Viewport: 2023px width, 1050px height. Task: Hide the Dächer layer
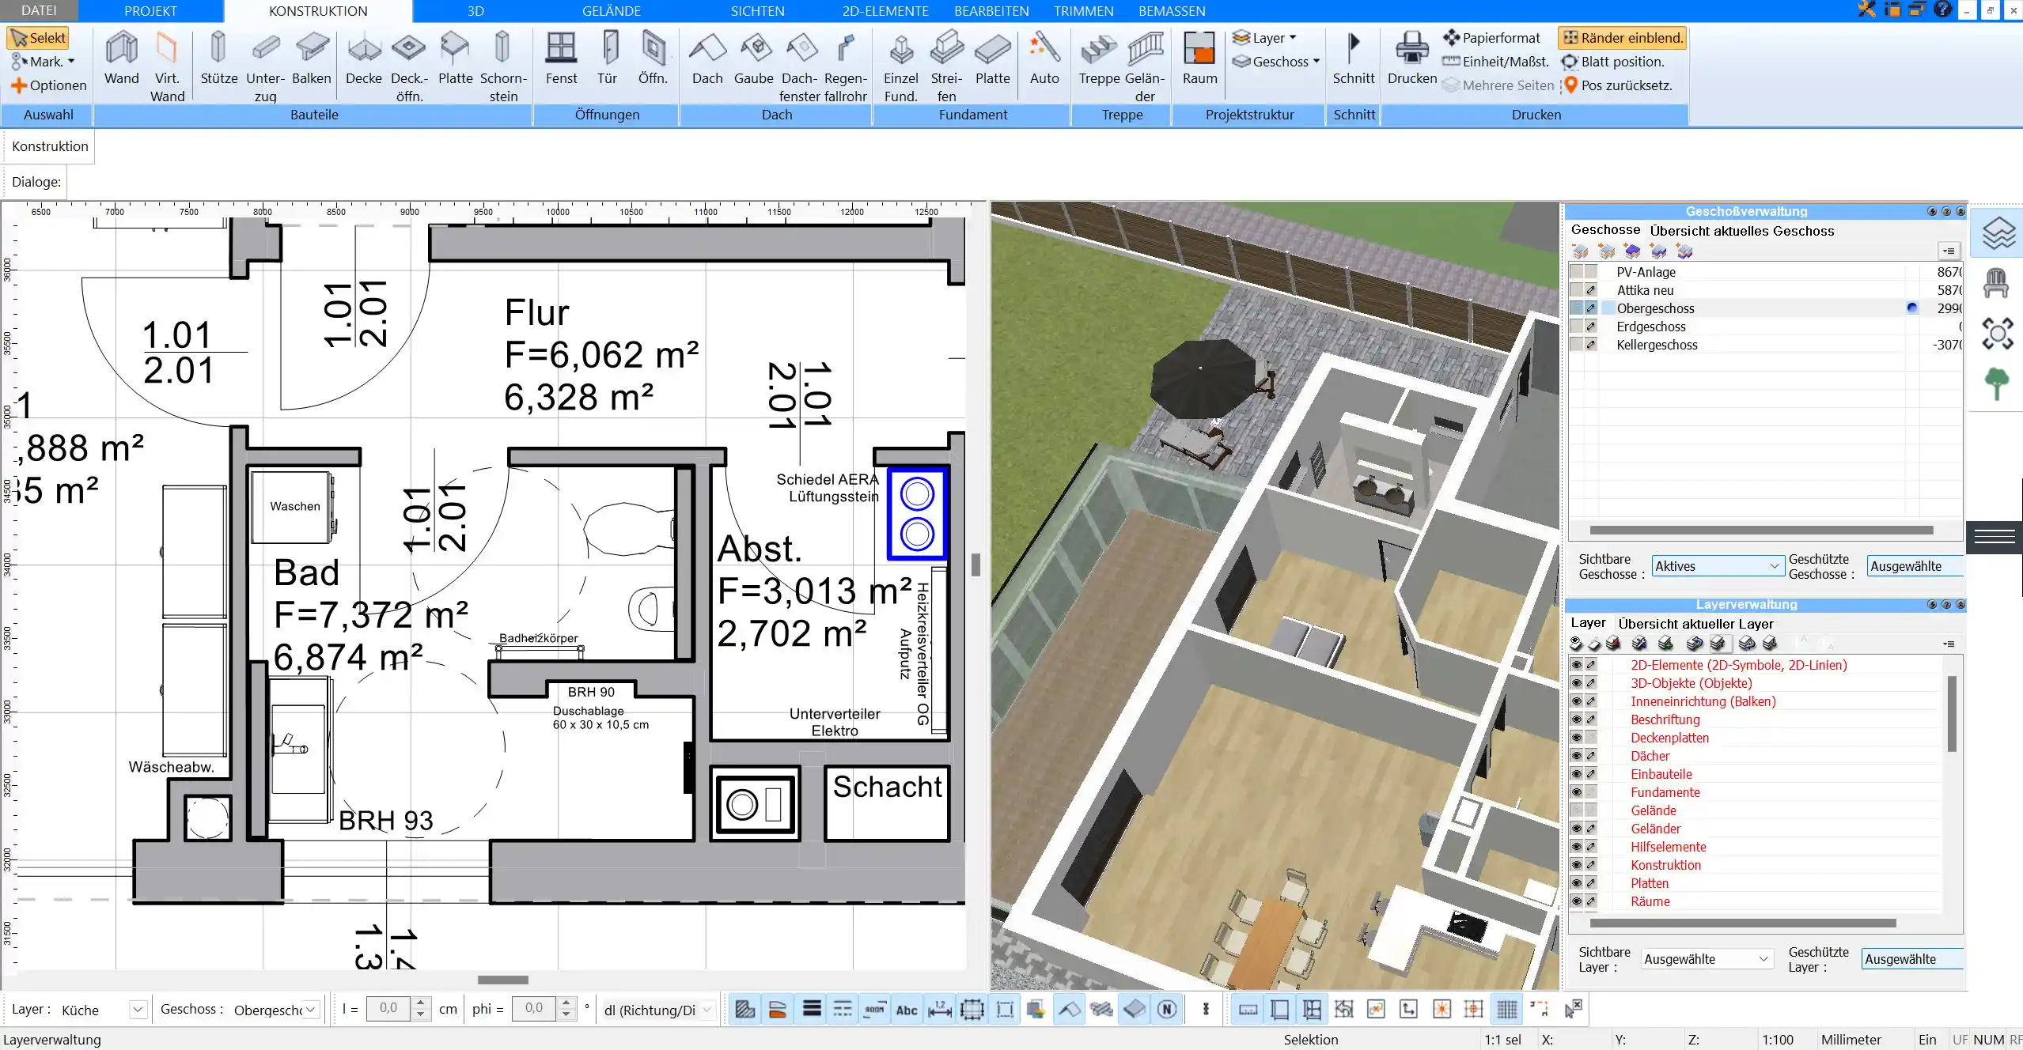(1576, 756)
